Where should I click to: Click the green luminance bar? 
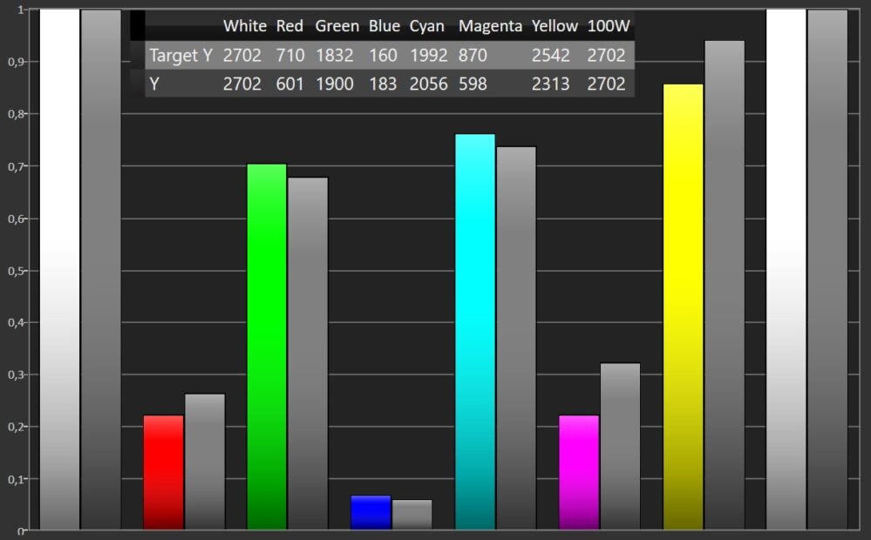click(267, 347)
